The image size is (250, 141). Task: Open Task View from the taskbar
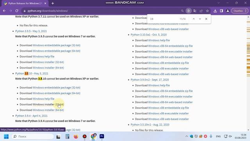[x=58, y=137]
